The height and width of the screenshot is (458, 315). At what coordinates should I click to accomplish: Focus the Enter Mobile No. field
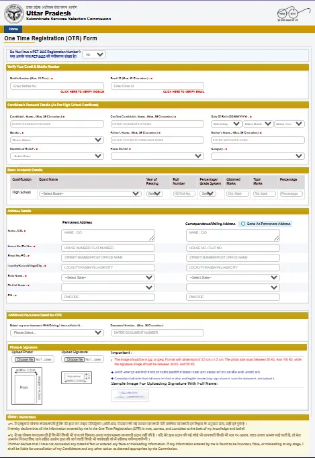coord(57,86)
